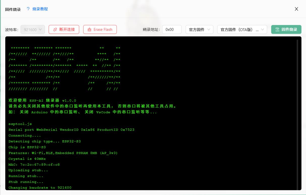Click the 断开连接 disconnect button text
Image resolution: width=306 pixels, height=195 pixels.
coord(67,29)
